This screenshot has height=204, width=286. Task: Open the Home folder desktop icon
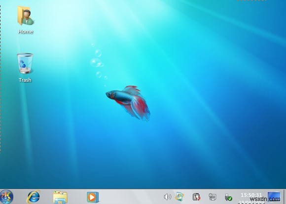click(26, 16)
